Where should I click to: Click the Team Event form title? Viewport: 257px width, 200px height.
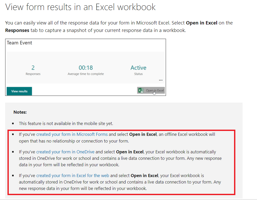[19, 43]
